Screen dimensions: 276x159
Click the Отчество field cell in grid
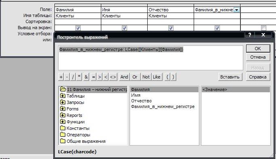coord(171,10)
